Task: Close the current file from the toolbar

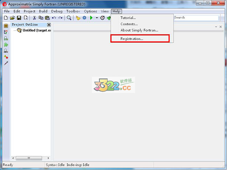Action: [26, 18]
